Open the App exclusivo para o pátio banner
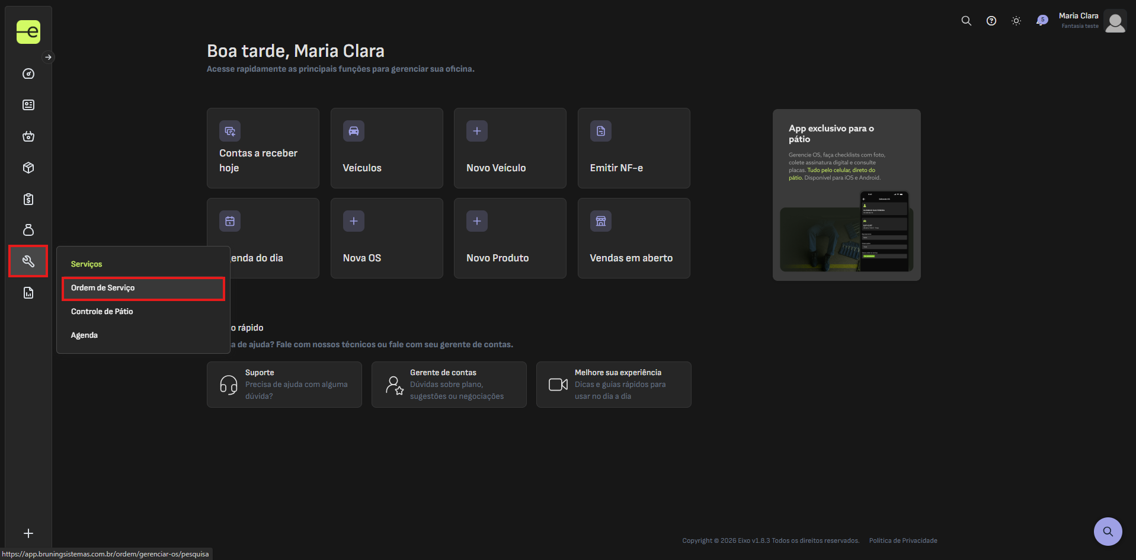The image size is (1136, 560). pos(847,195)
